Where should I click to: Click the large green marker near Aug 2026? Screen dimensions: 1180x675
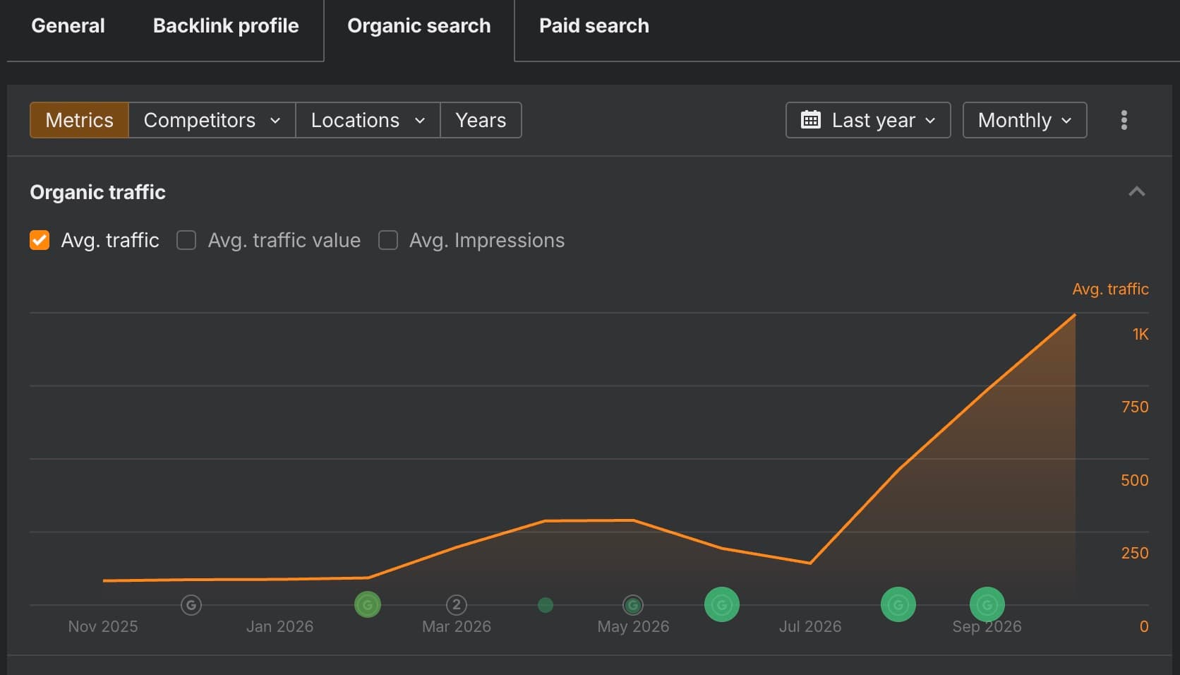click(898, 605)
